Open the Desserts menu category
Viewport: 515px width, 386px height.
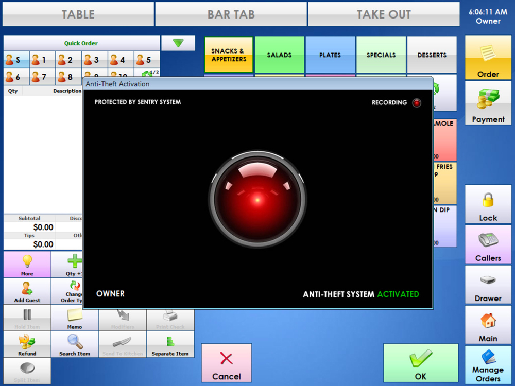[x=432, y=55]
